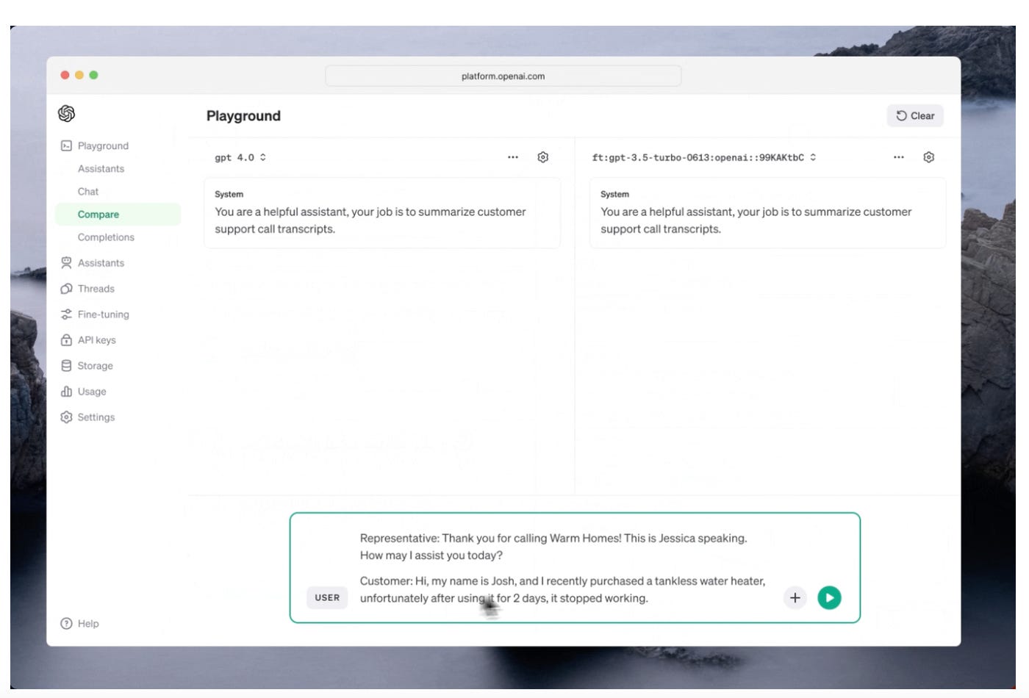Click the Clear button at top right
This screenshot has width=1029, height=698.
(914, 115)
